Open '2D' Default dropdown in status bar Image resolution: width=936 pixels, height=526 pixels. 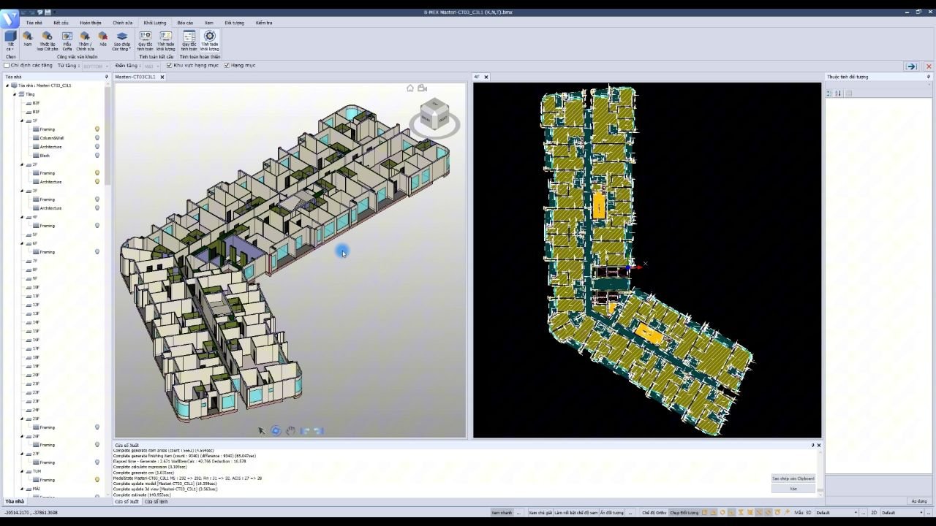click(902, 513)
